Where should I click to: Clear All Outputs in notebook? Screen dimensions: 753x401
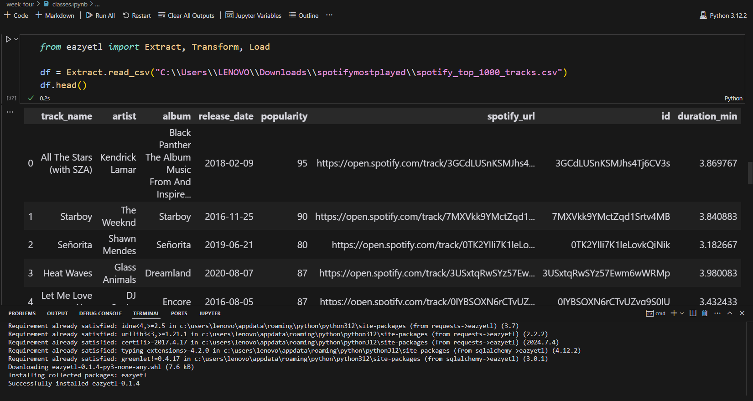(x=186, y=16)
